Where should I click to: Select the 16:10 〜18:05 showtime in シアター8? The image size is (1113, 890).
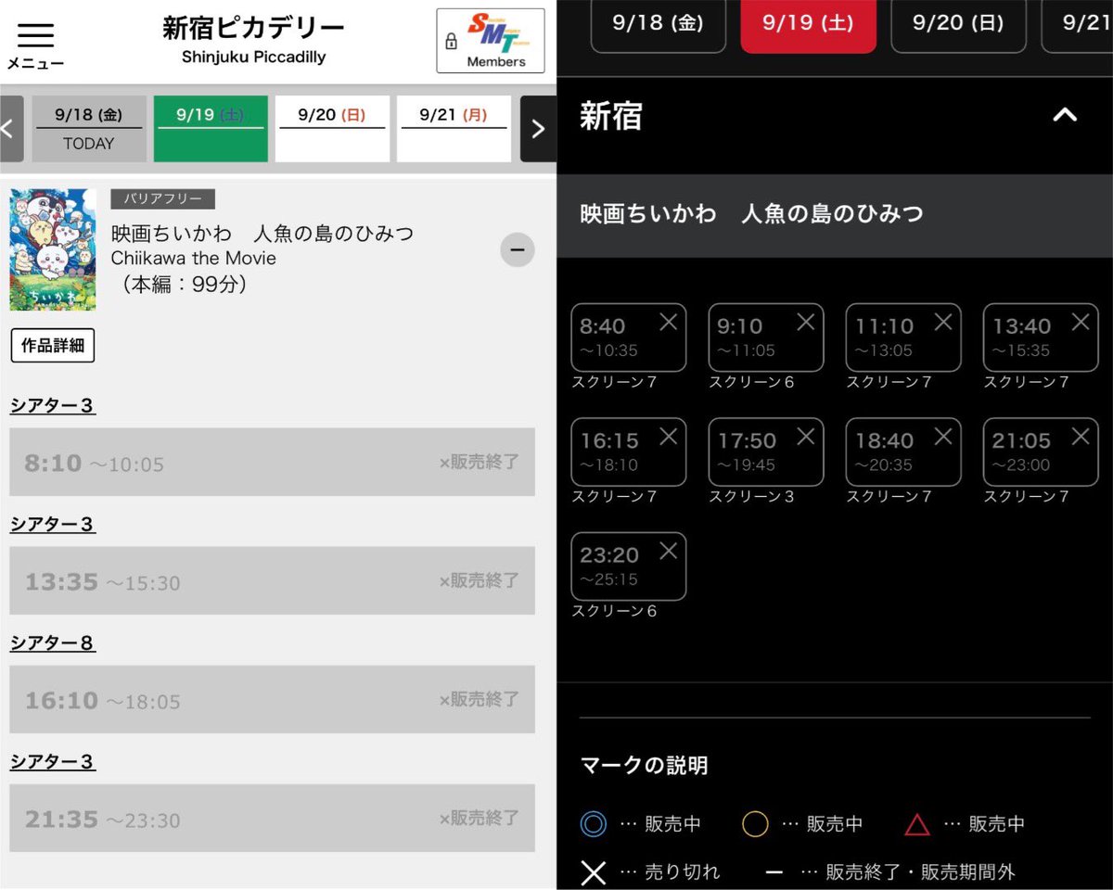(x=272, y=699)
